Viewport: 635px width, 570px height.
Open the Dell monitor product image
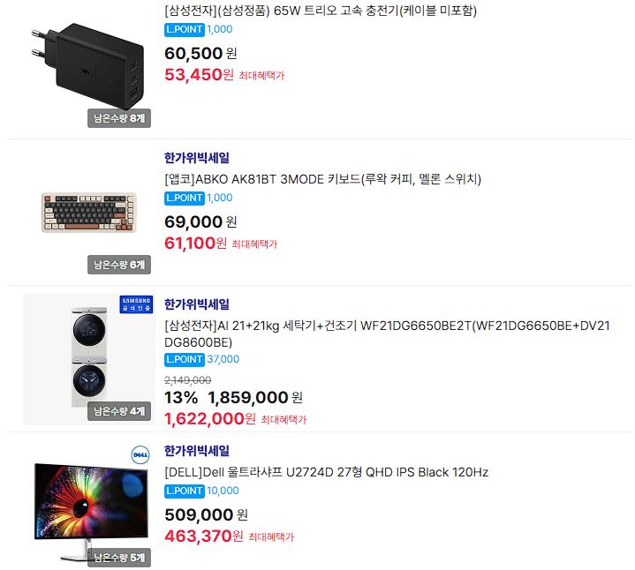[x=89, y=505]
